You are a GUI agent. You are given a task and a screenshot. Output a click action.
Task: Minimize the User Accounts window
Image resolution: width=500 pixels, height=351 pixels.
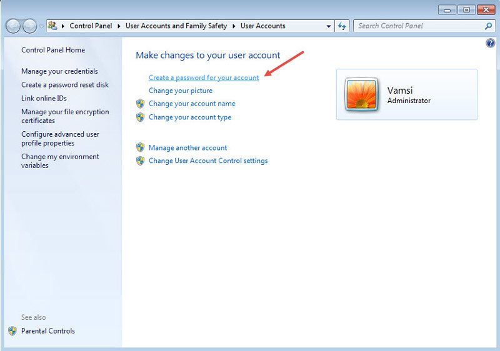point(447,10)
